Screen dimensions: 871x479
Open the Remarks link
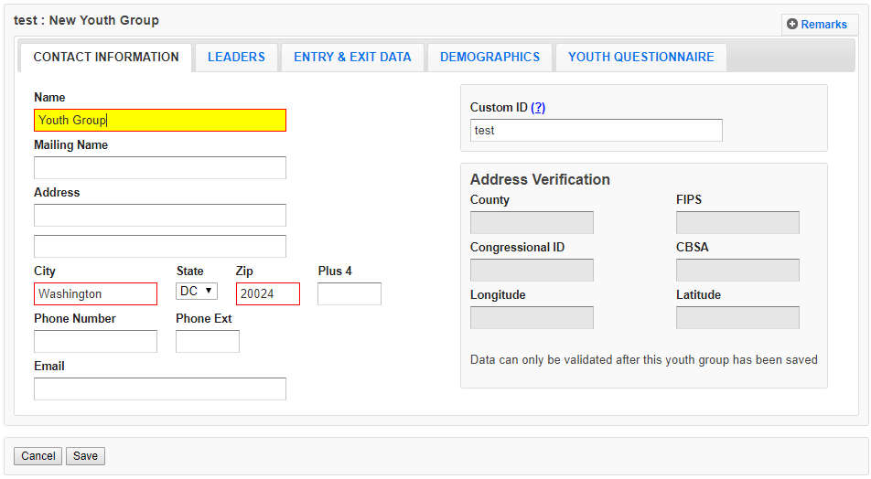point(823,25)
